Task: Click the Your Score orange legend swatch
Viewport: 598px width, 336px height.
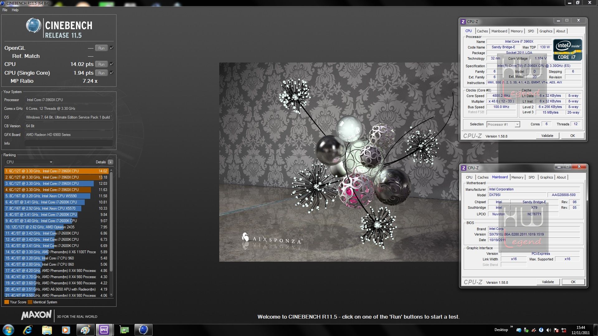Action: (7, 302)
